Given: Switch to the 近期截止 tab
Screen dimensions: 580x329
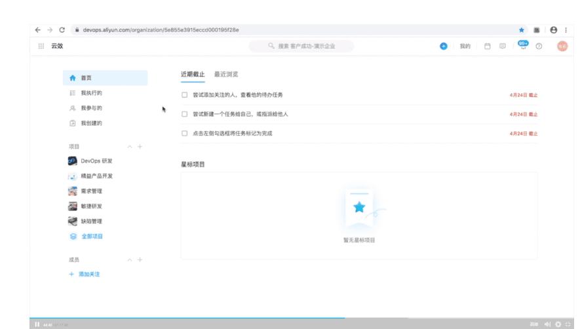Looking at the screenshot, I should point(193,75).
